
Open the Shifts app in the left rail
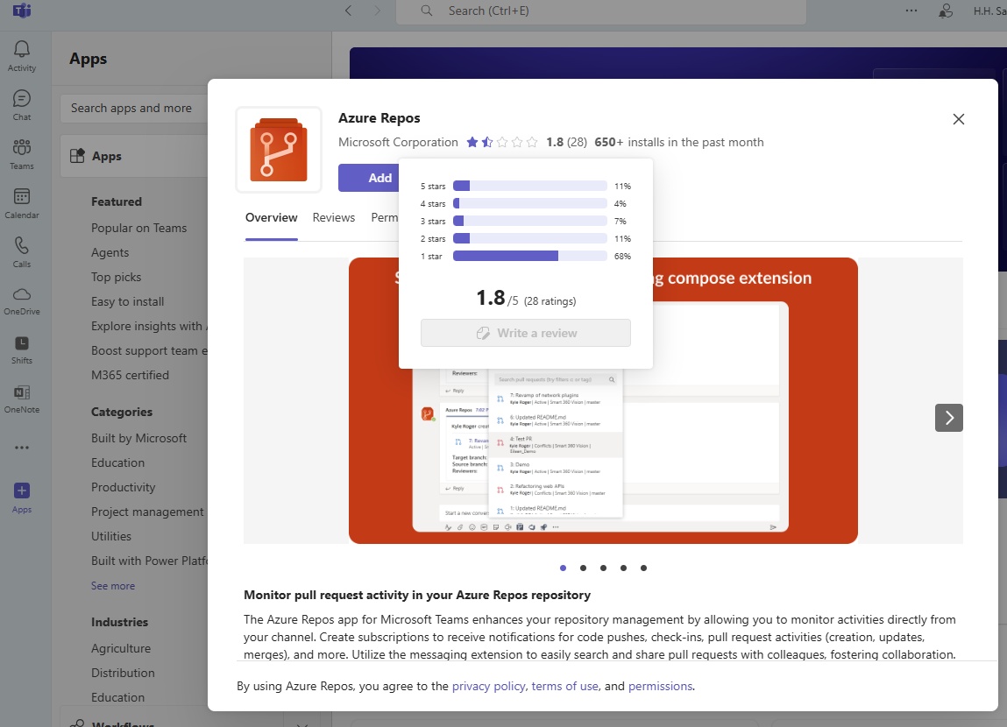coord(22,349)
